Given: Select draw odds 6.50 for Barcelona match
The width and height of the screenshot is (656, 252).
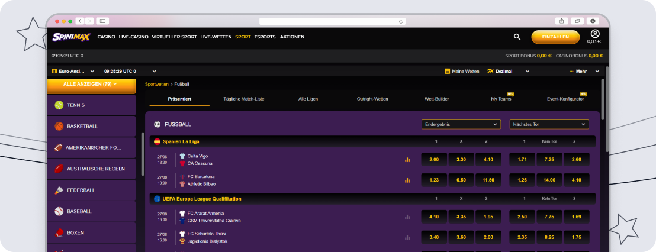Looking at the screenshot, I should tap(461, 180).
